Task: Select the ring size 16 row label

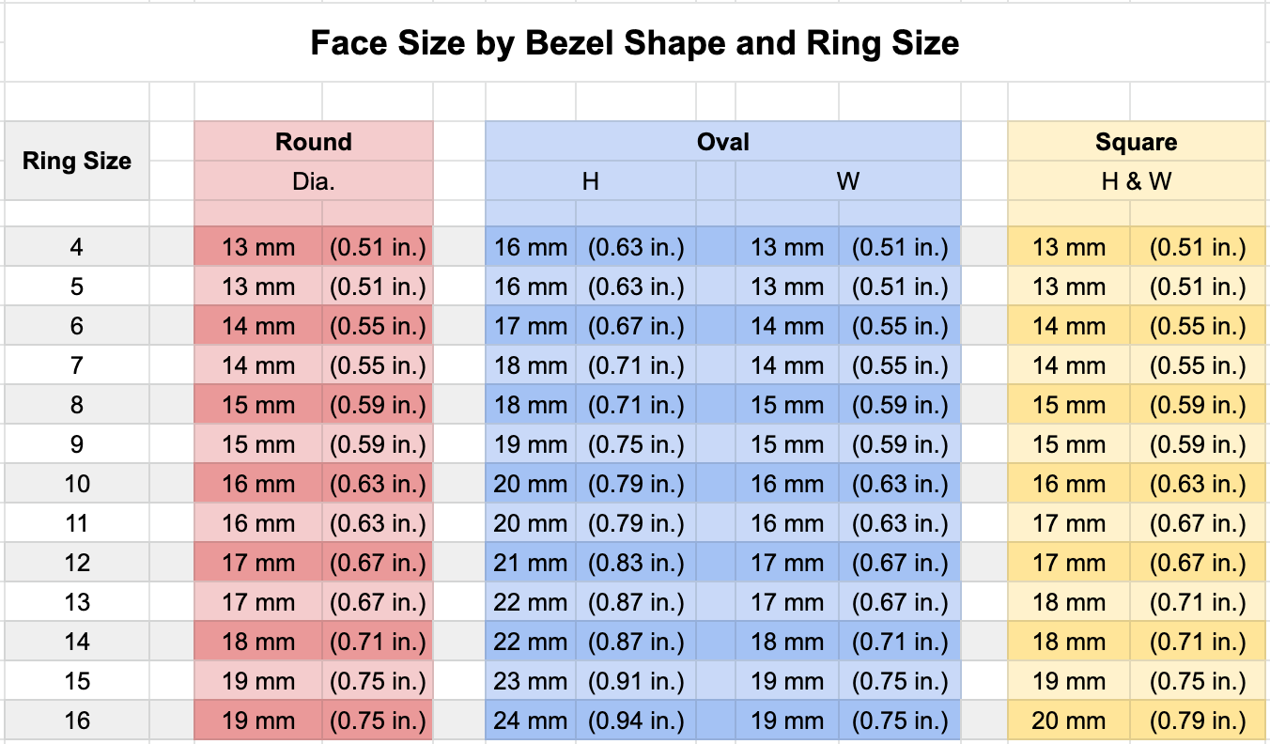Action: (x=76, y=721)
